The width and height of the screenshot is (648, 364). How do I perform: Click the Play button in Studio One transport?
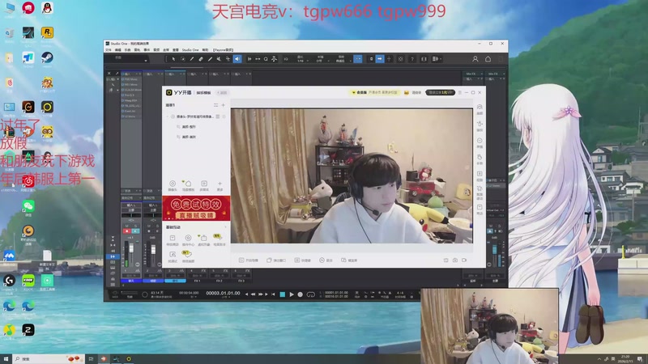tap(292, 294)
